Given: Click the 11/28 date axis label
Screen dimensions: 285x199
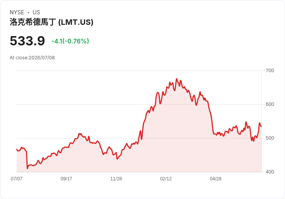Looking at the screenshot, I should pos(116,179).
